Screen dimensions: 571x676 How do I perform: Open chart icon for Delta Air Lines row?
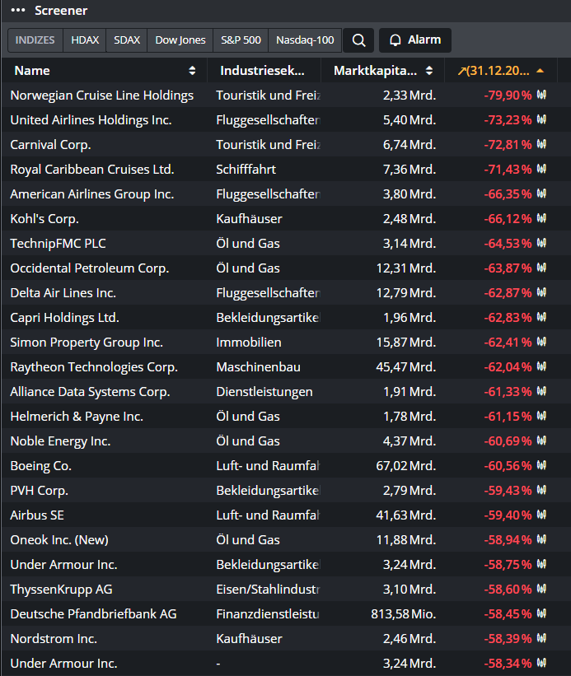[541, 293]
